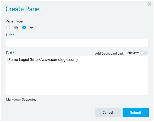Submit the new panel
The width and height of the screenshot is (154, 122).
(x=136, y=112)
